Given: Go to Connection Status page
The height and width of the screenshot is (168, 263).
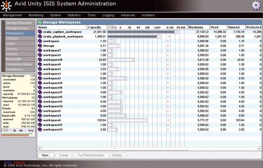Looking at the screenshot, I should click(x=19, y=64).
